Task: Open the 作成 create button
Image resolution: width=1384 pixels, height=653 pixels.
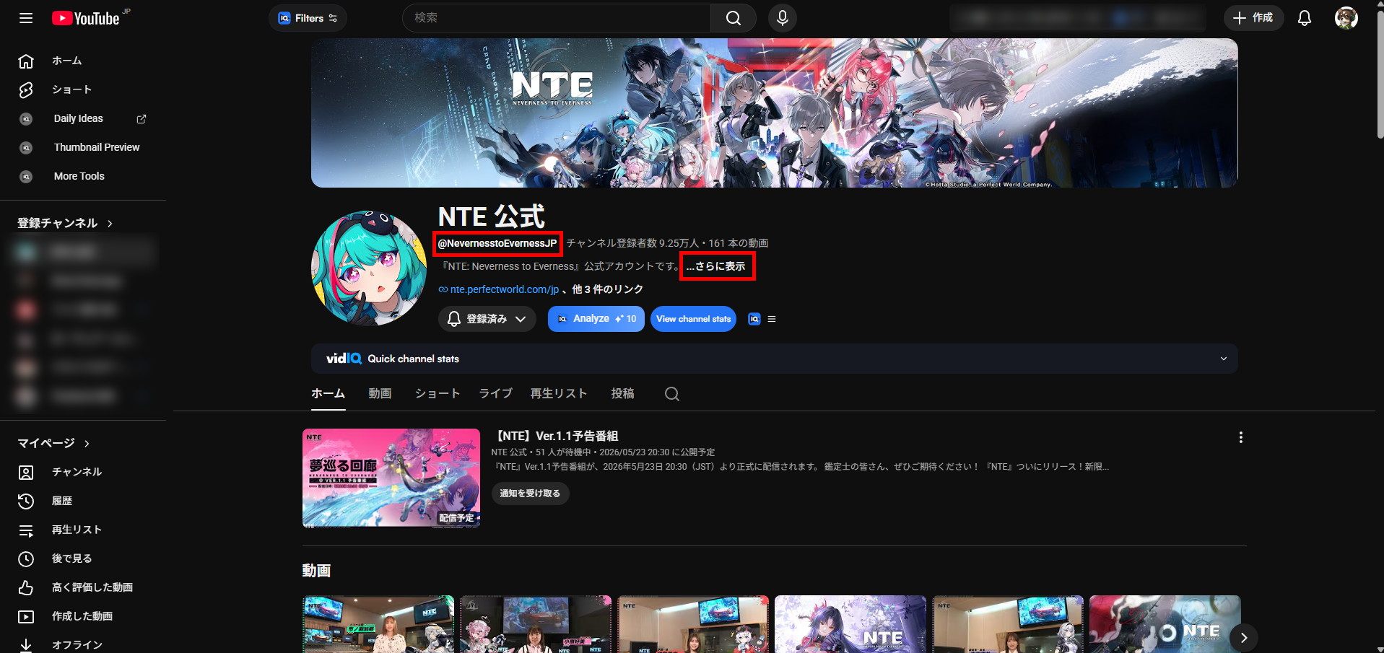Action: click(1253, 18)
